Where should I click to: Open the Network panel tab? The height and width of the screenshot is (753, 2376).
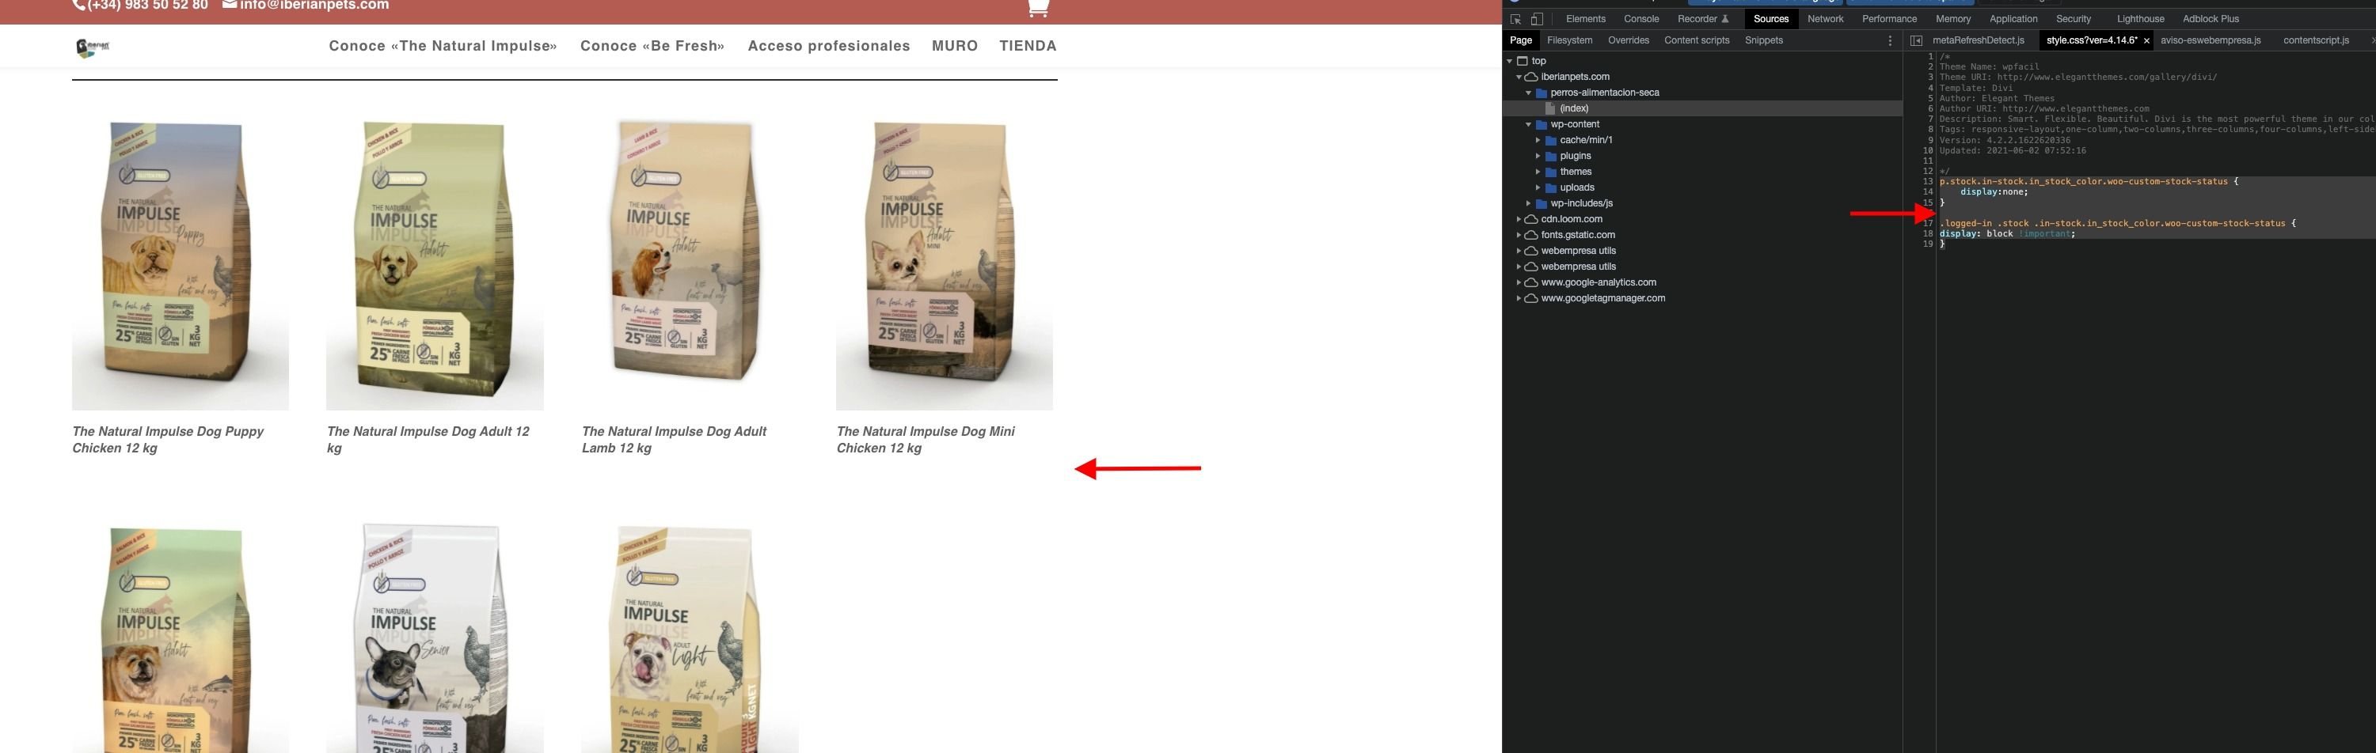1826,18
